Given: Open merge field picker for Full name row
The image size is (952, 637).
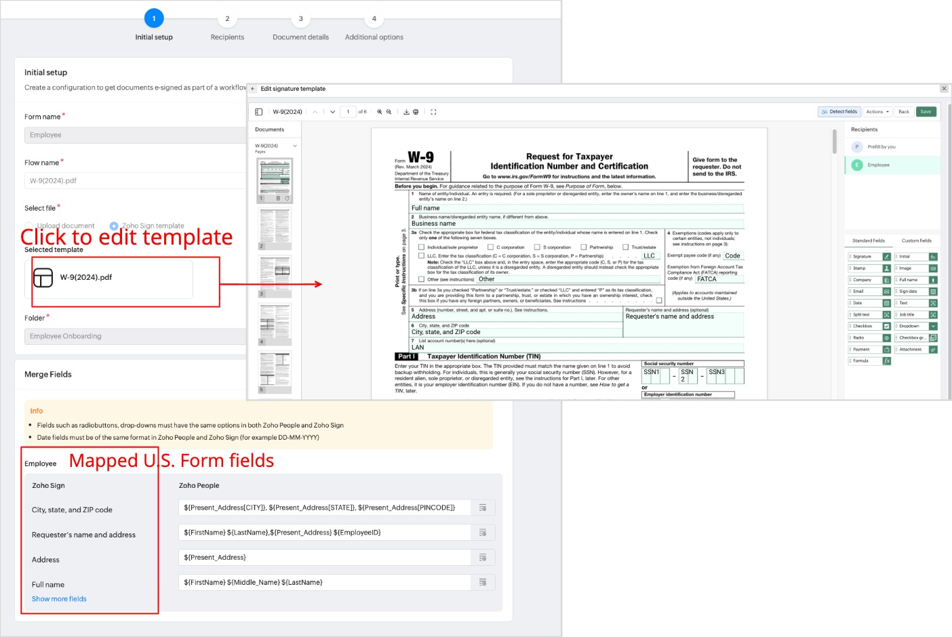Looking at the screenshot, I should click(483, 582).
